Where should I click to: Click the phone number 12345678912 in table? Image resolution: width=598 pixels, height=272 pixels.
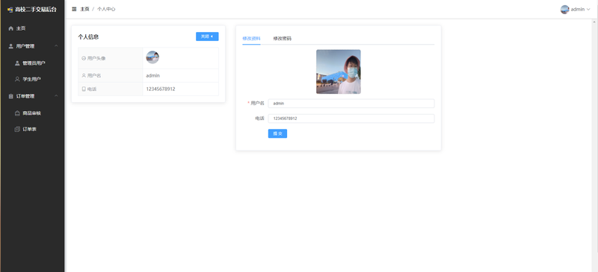[x=161, y=89]
